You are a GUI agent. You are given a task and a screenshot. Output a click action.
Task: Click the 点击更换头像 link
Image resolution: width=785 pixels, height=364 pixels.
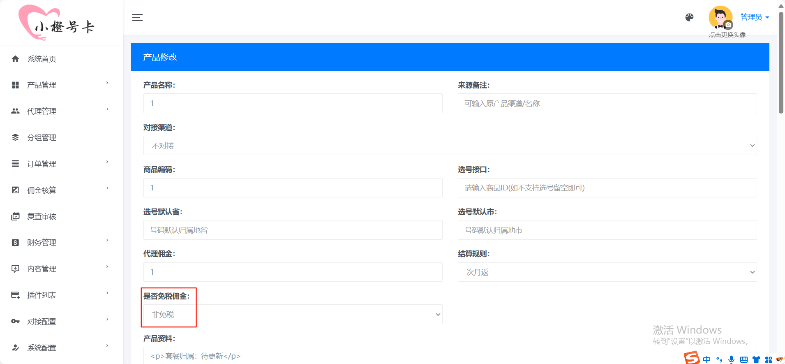[727, 35]
